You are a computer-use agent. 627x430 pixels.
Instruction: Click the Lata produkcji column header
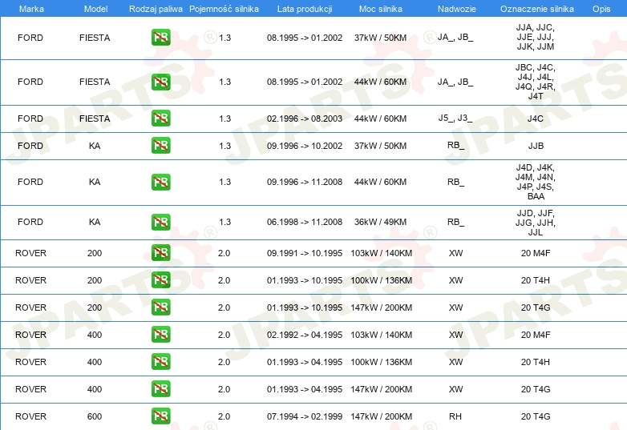(x=305, y=9)
